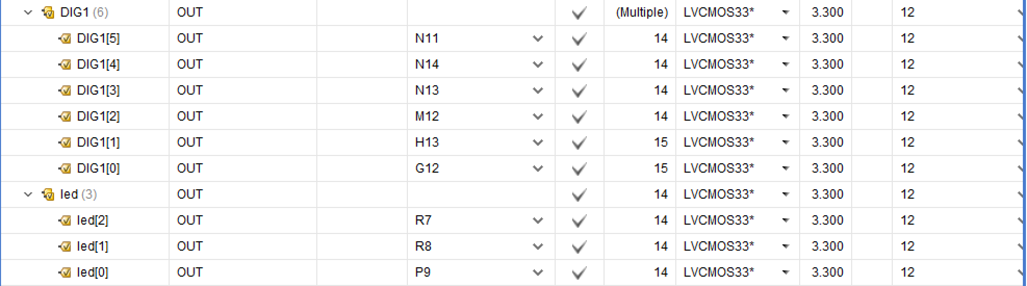Toggle the Fixed checkmark for DIG1[4]
The image size is (1027, 286).
579,65
